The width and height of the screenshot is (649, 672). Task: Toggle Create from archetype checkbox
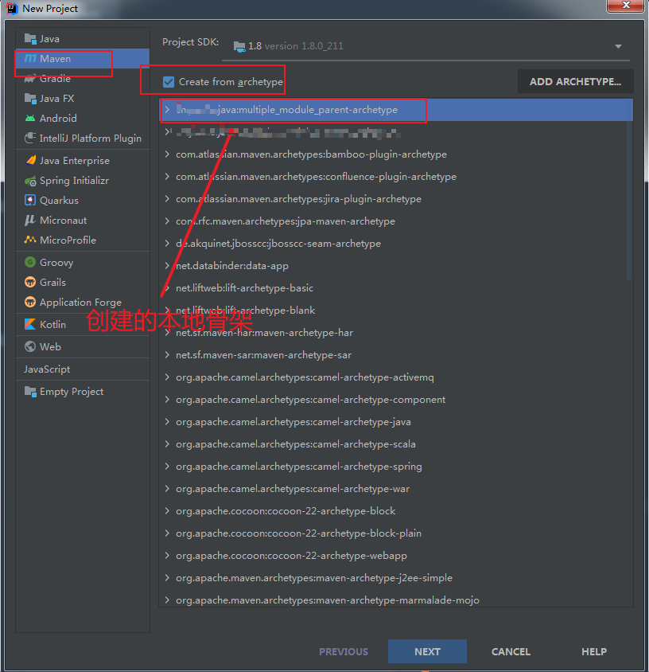(x=169, y=82)
